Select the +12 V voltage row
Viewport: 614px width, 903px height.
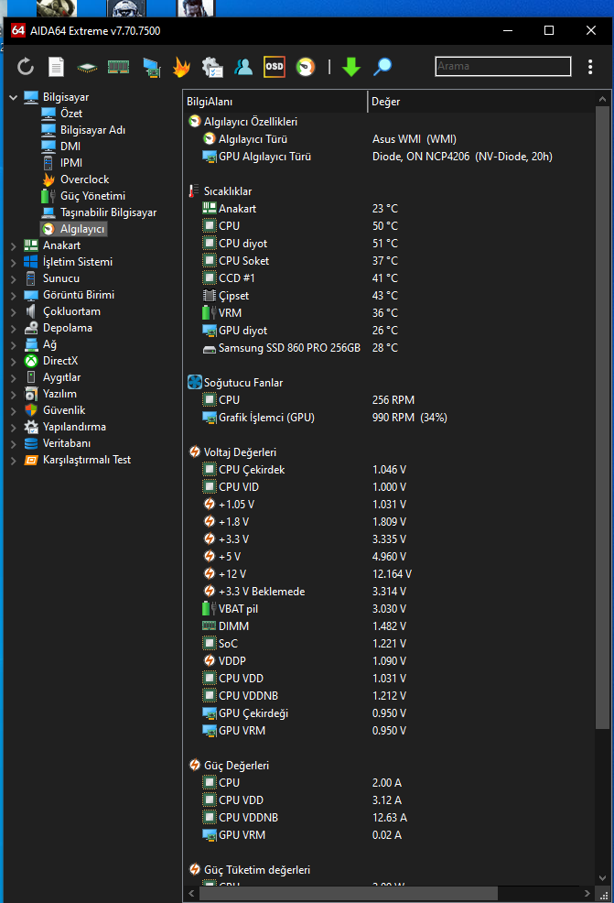389,574
